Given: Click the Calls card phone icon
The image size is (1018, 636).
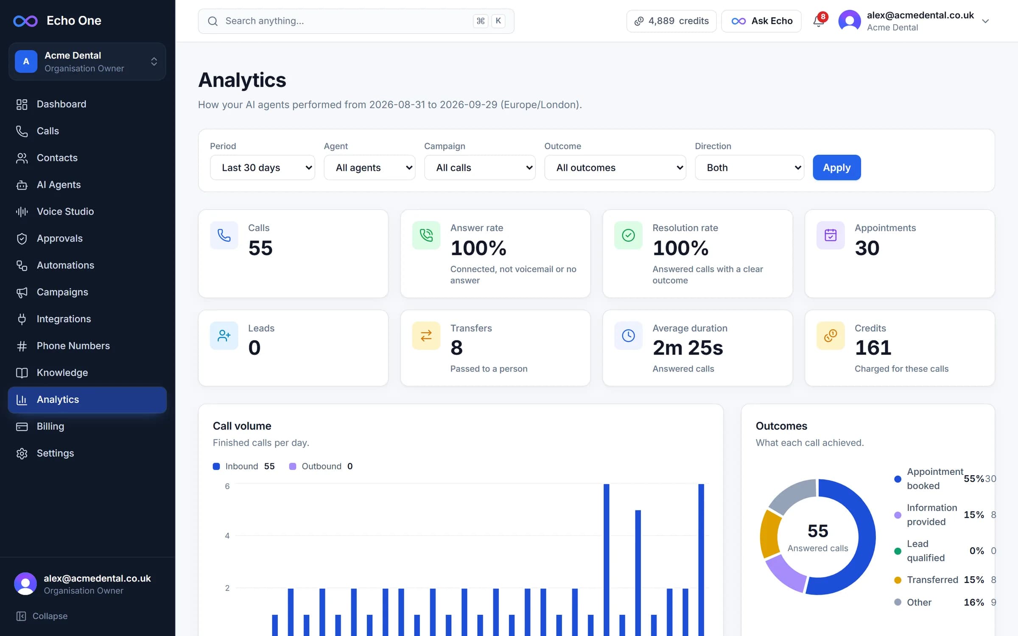Looking at the screenshot, I should tap(224, 235).
